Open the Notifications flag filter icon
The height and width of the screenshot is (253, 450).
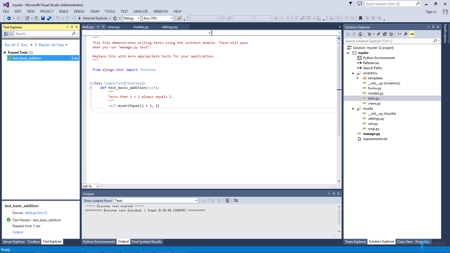click(350, 4)
